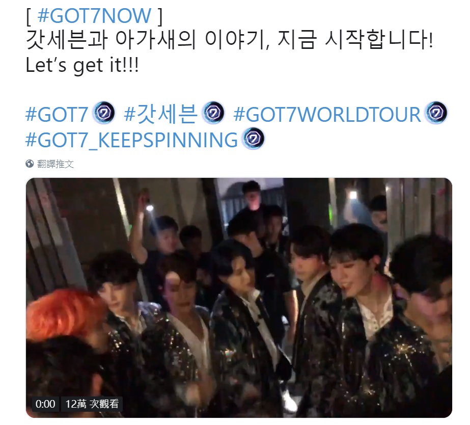Open the #갓세븐 hashtag link

point(161,114)
